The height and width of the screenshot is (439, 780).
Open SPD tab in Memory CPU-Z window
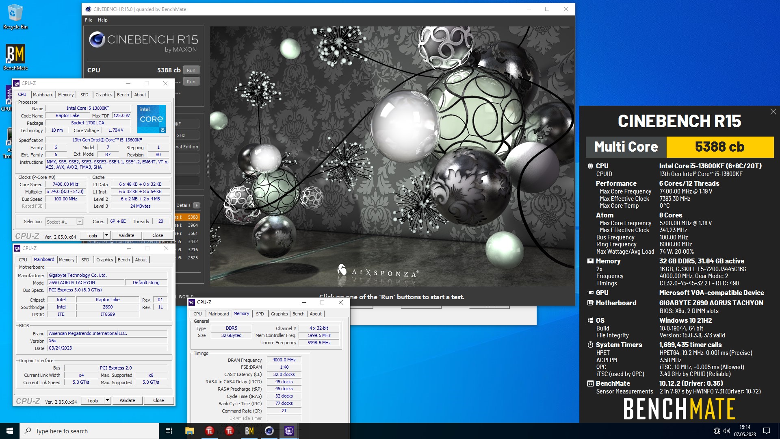260,314
